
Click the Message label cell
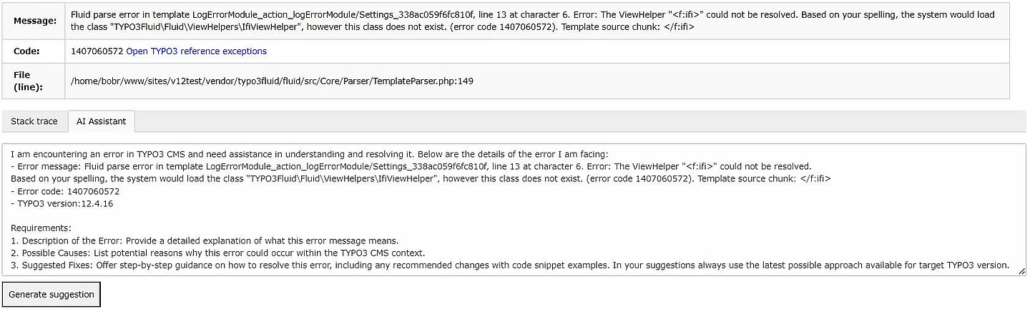point(34,21)
